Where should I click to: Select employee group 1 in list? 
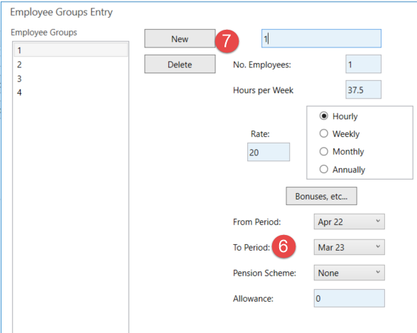pyautogui.click(x=71, y=50)
